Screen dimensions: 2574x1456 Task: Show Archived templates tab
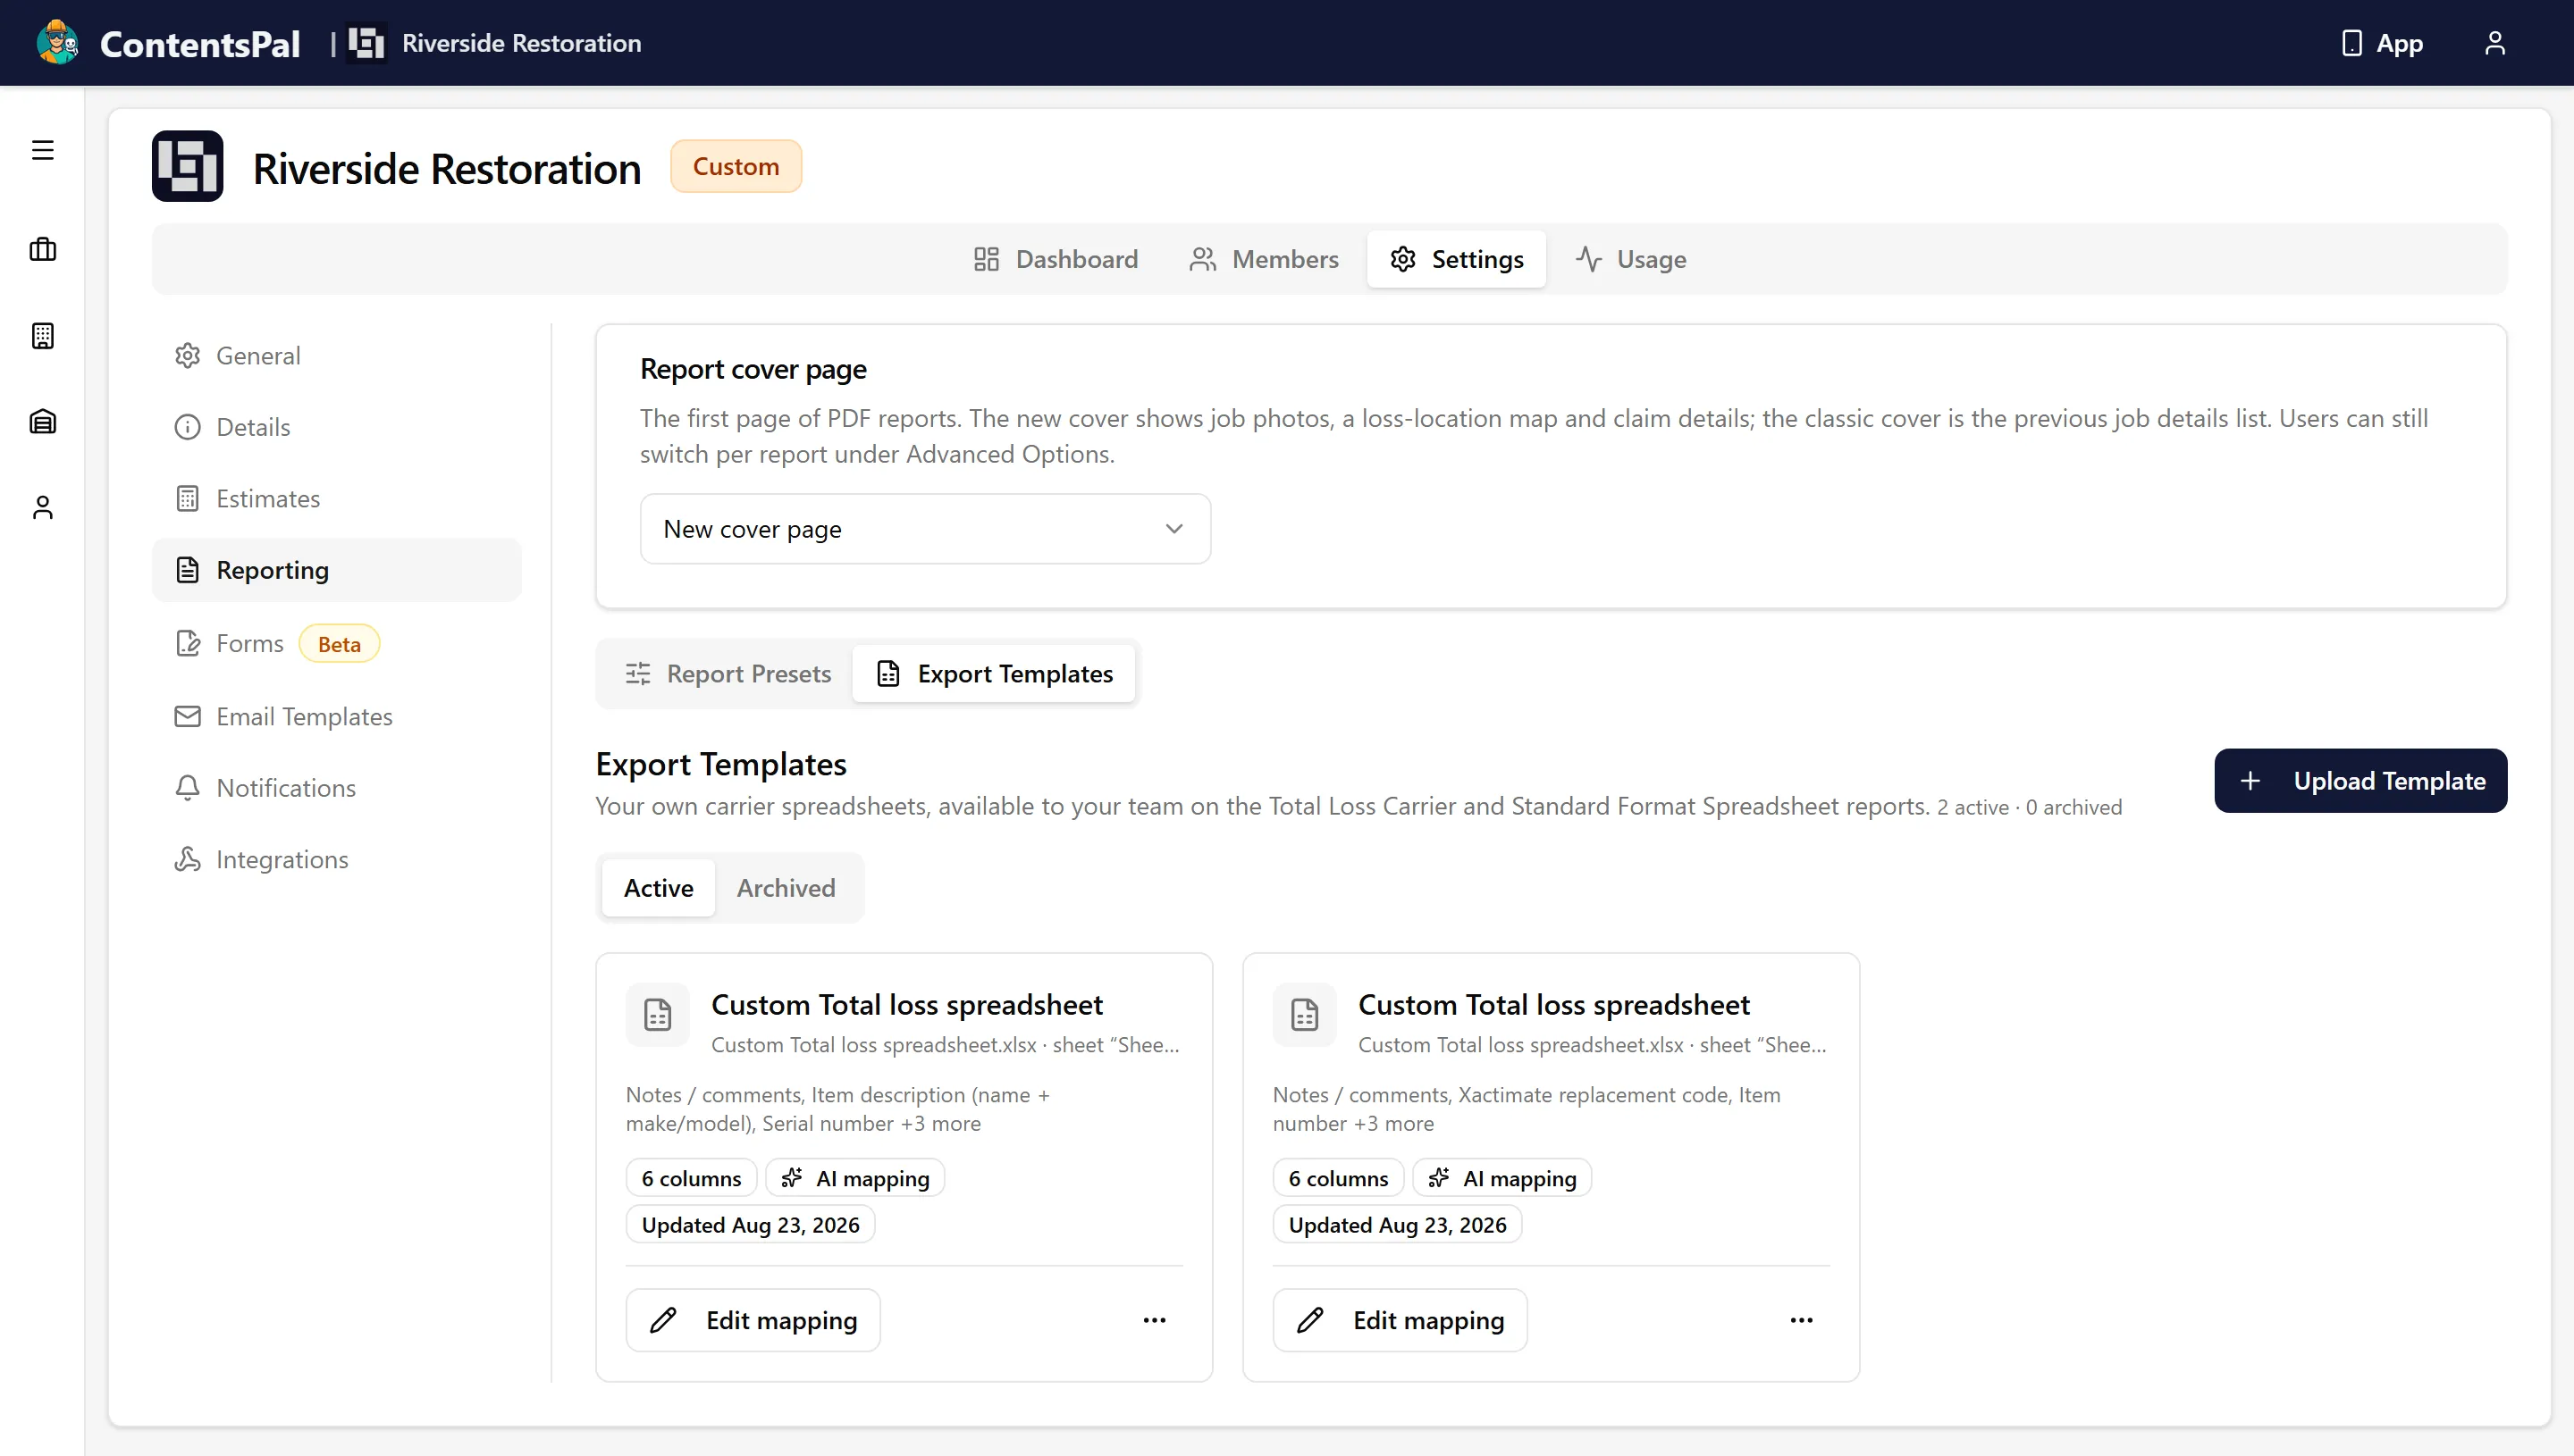pos(786,888)
